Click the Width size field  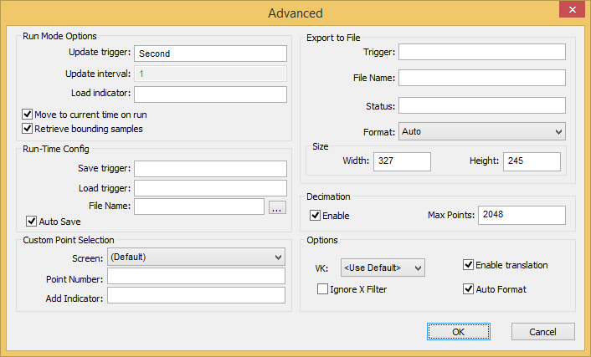tap(402, 161)
